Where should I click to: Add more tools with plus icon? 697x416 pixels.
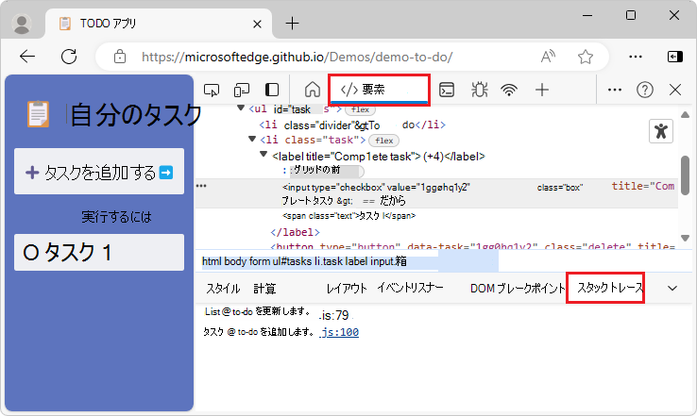(542, 90)
